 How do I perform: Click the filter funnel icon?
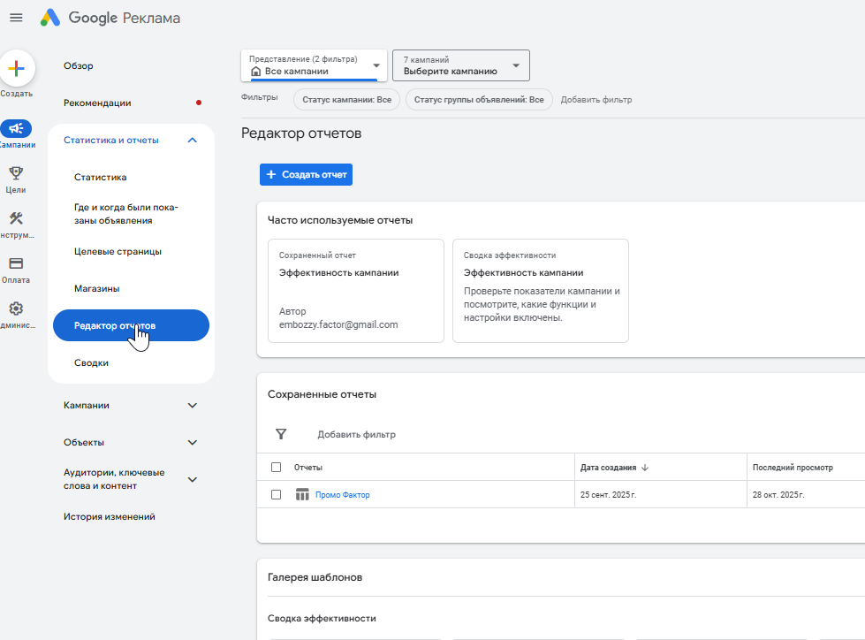pos(281,434)
